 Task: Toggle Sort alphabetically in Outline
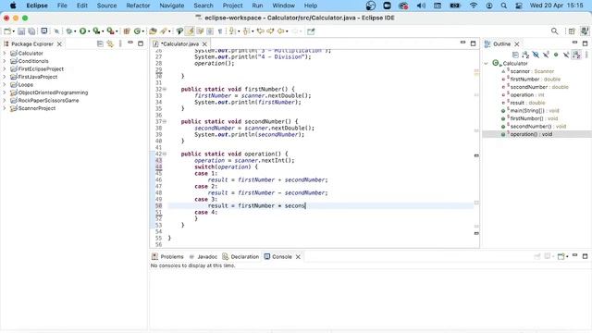[x=525, y=55]
